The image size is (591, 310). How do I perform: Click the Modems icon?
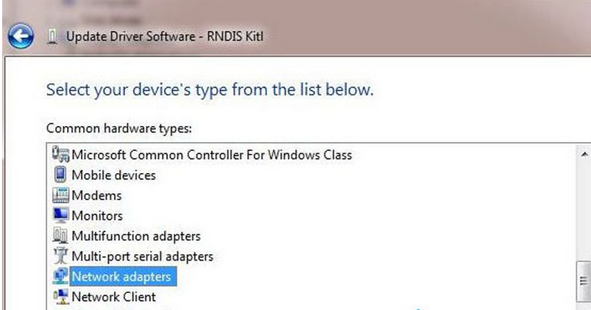tap(60, 196)
